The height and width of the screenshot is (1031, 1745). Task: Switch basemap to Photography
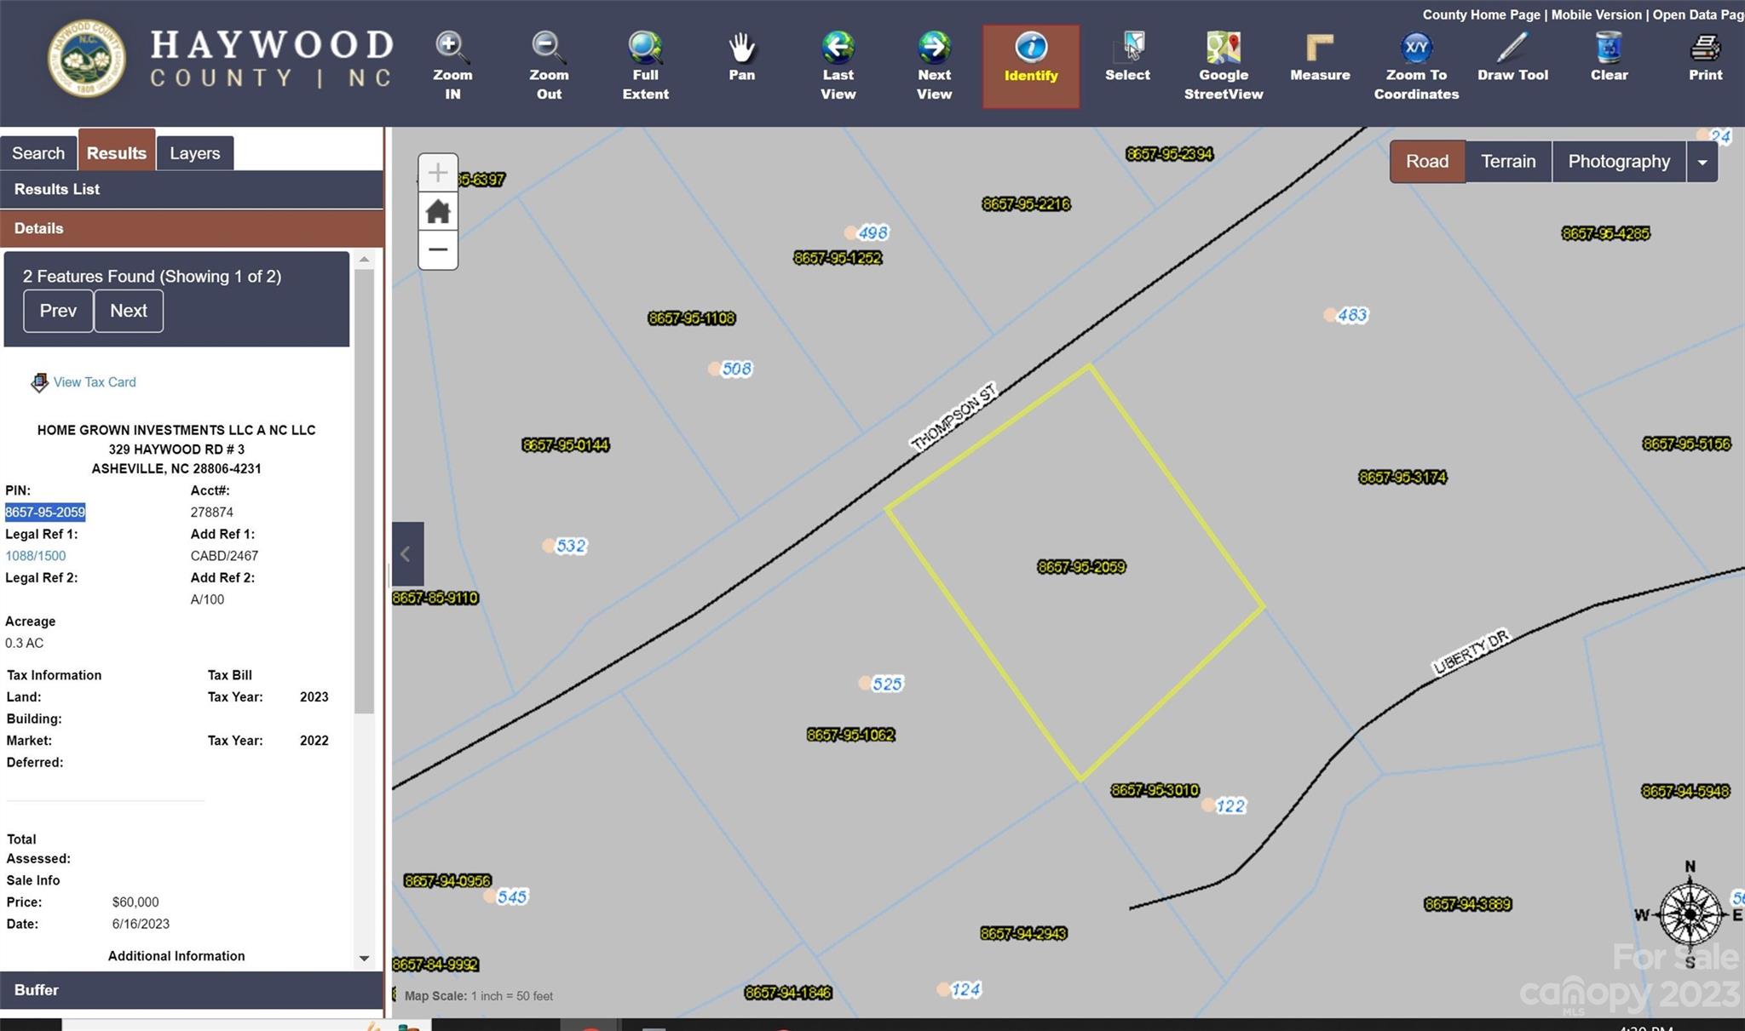click(1618, 162)
